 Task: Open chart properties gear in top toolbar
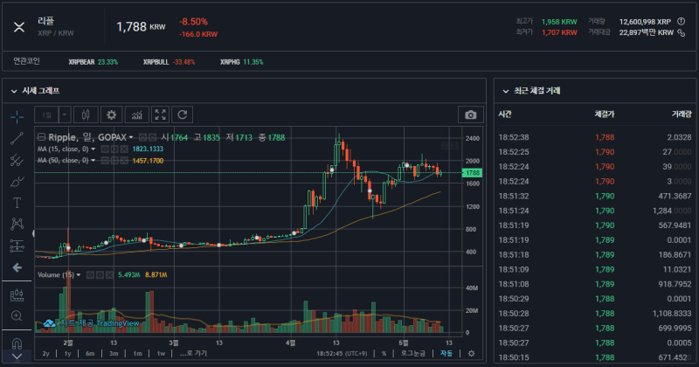coord(112,114)
